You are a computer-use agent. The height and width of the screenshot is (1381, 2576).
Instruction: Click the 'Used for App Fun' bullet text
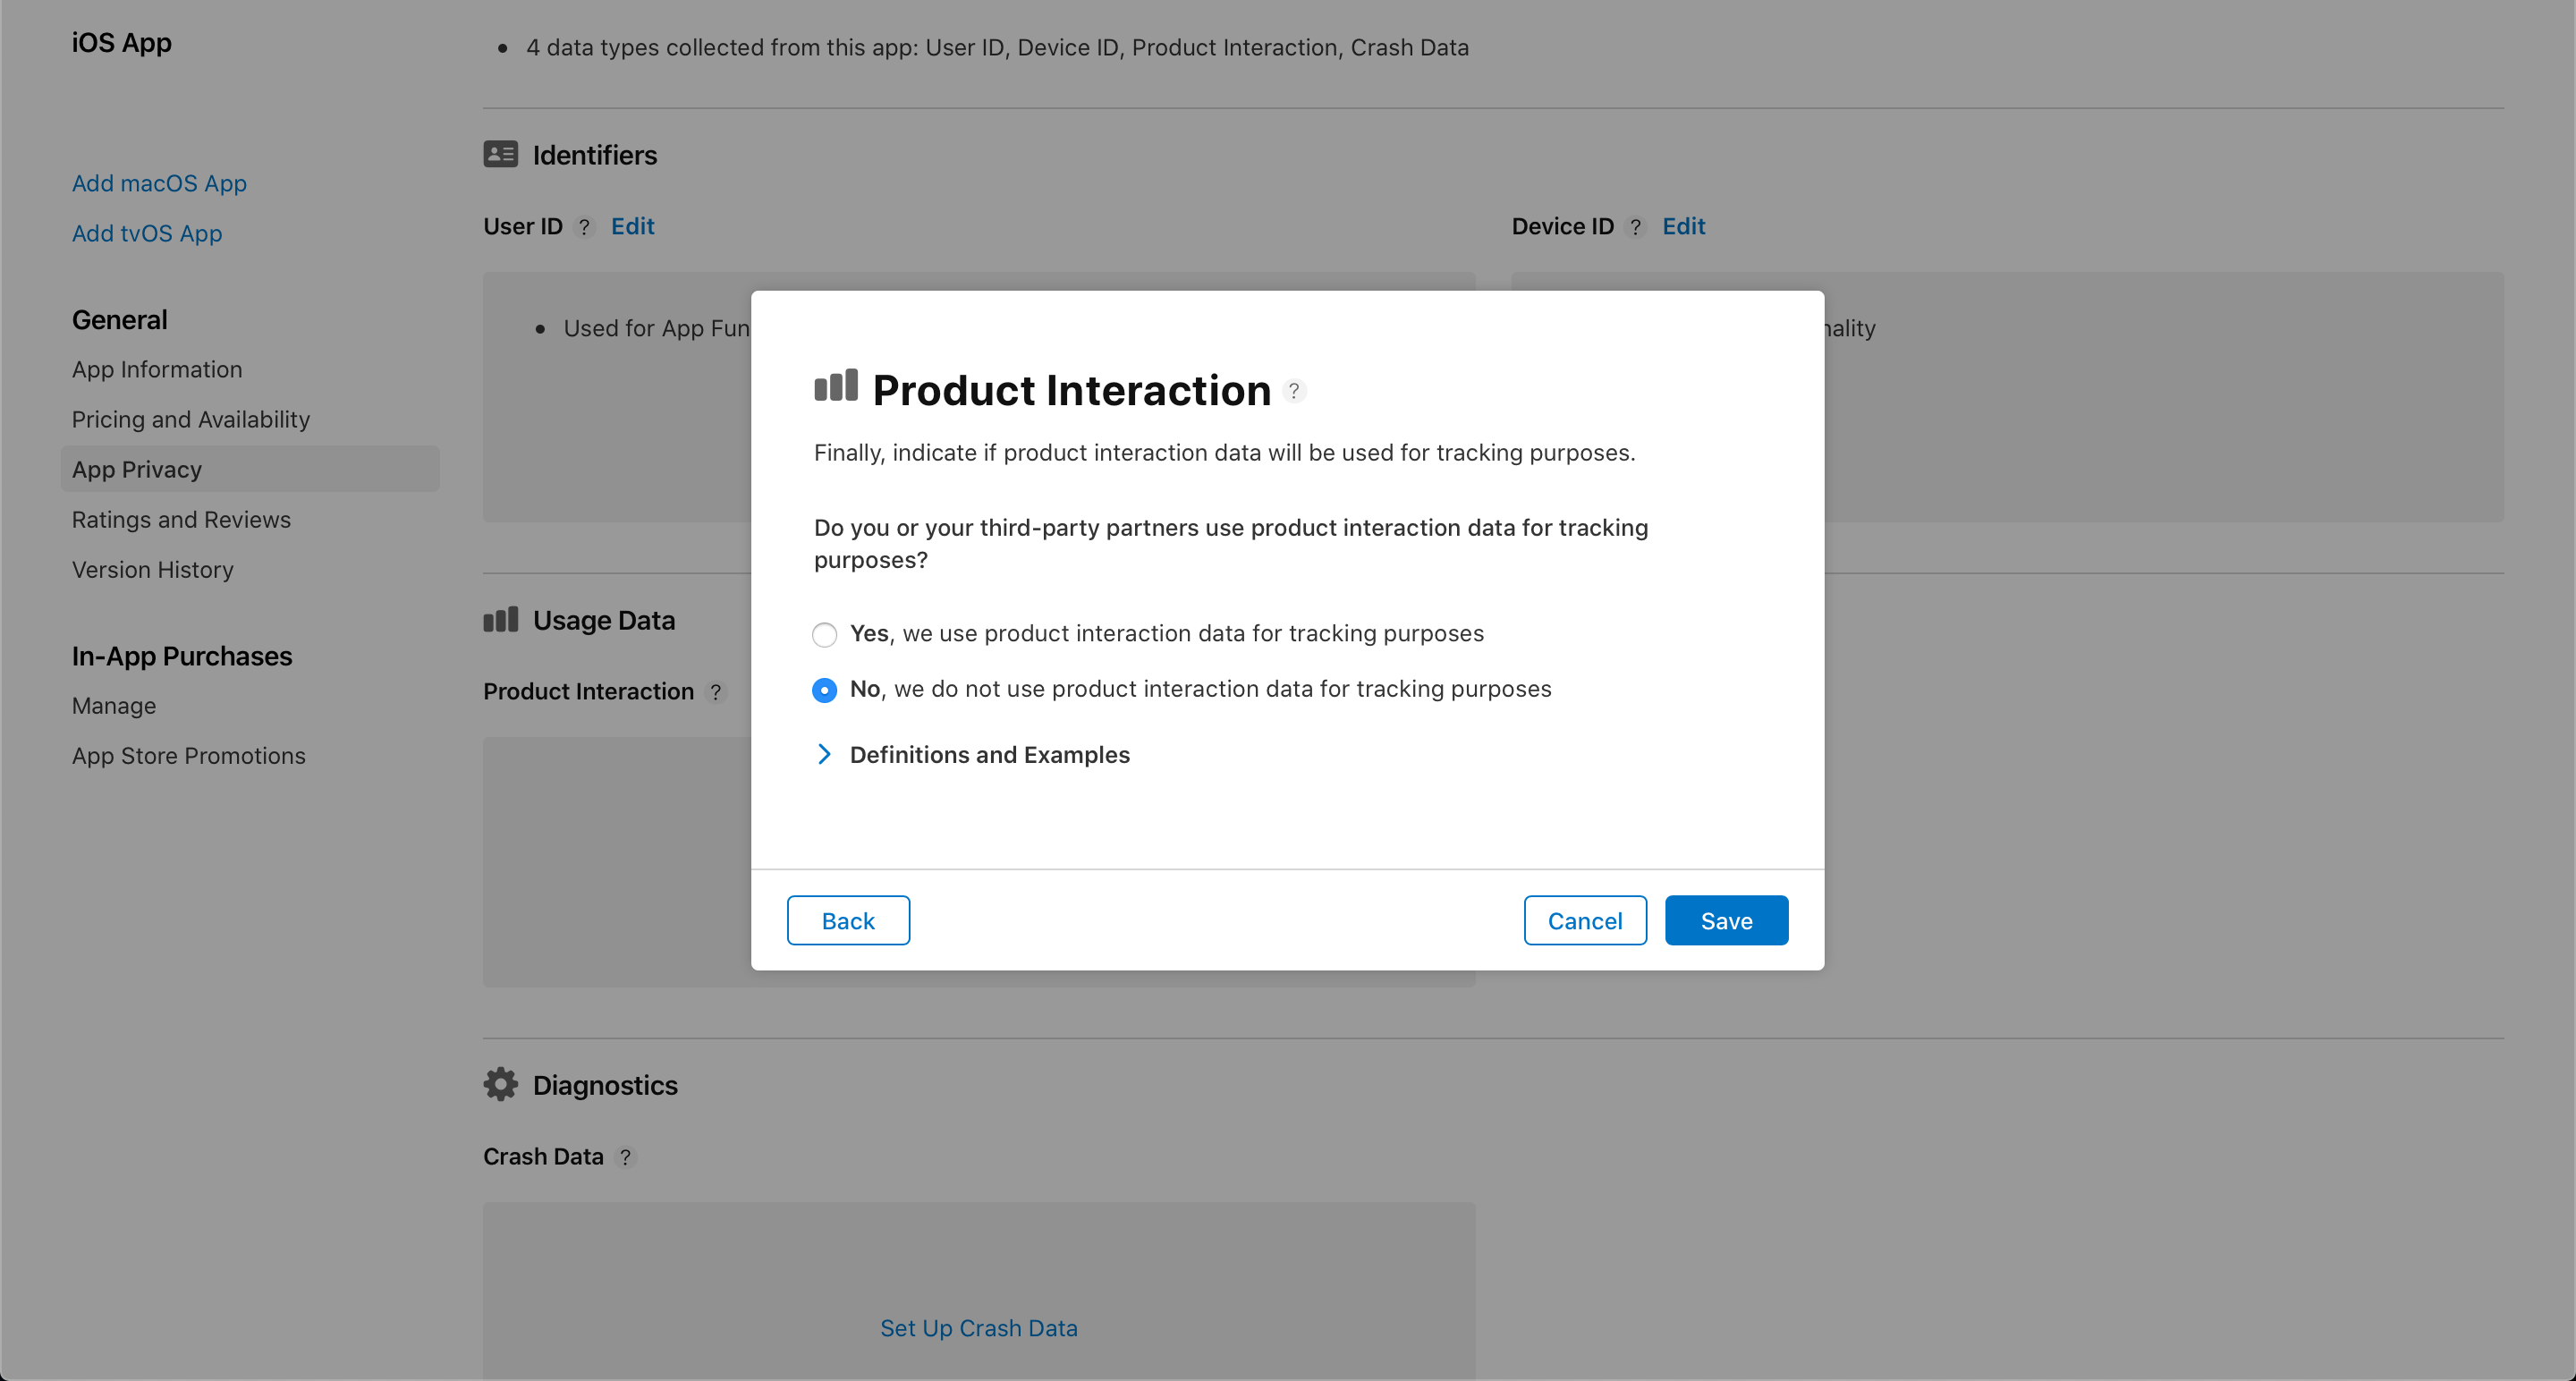(657, 328)
